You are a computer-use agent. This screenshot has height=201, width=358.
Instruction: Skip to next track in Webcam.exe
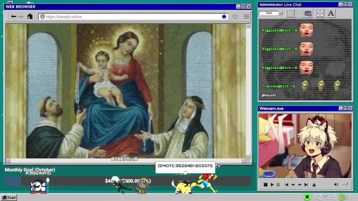click(306, 185)
